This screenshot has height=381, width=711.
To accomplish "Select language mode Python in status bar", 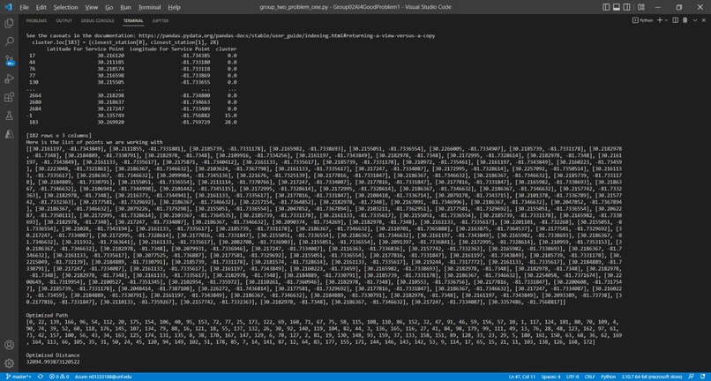I will click(x=608, y=377).
